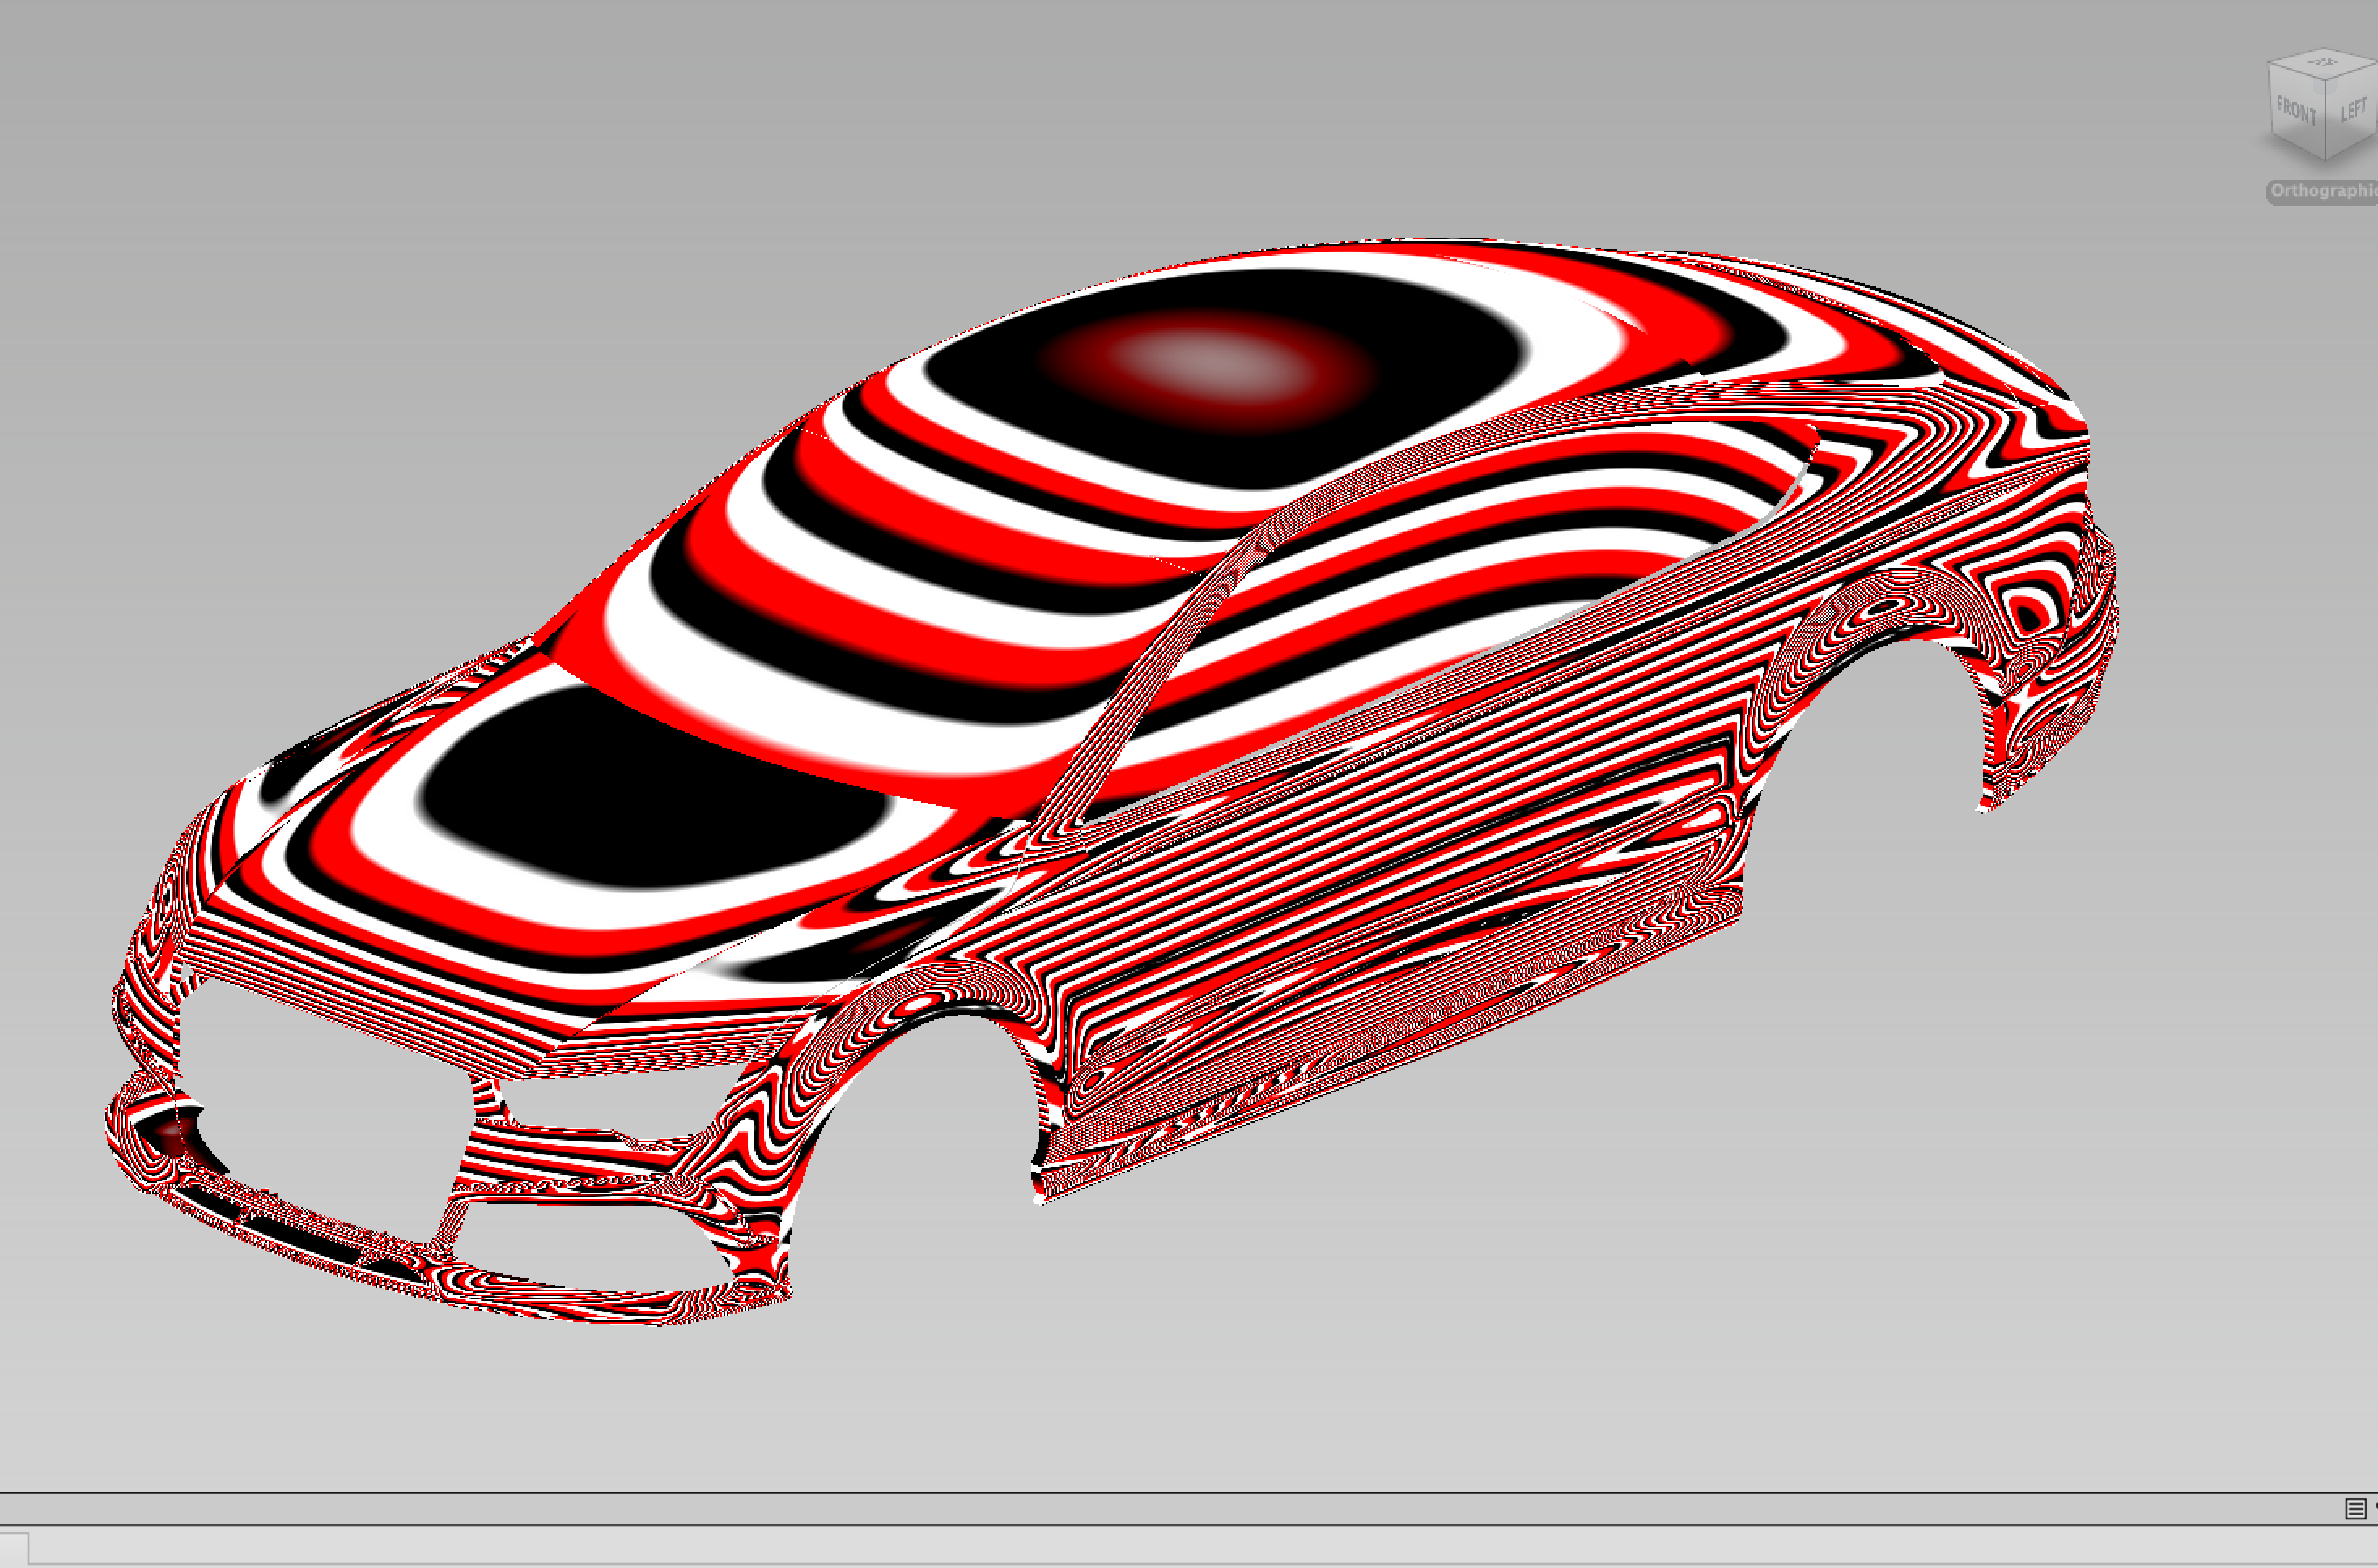Click the view cube's top-front edge
This screenshot has width=2378, height=1568.
pyautogui.click(x=2297, y=73)
